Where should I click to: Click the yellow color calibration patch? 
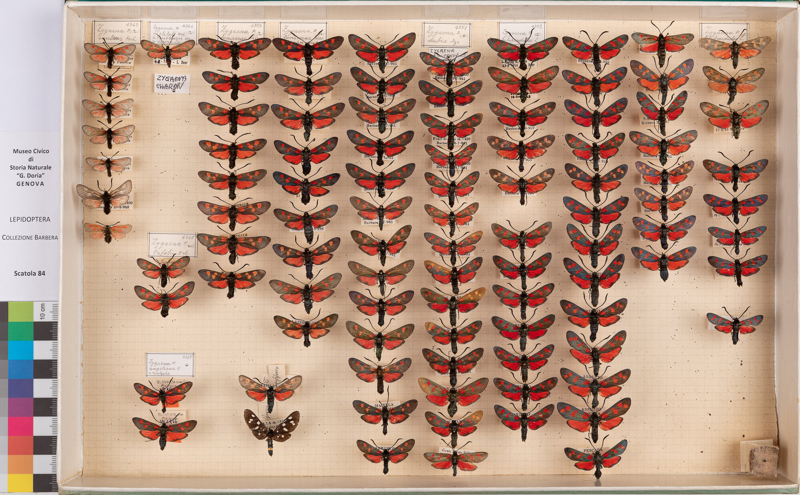pyautogui.click(x=20, y=483)
